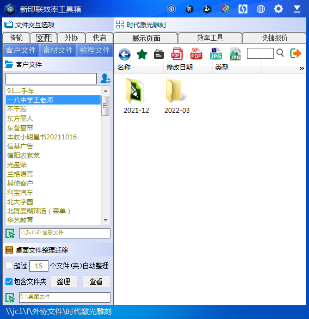The width and height of the screenshot is (309, 319).
Task: Open the globe web icon
Action: tap(261, 9)
